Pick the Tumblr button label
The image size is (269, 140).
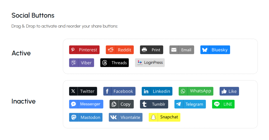click(x=158, y=104)
